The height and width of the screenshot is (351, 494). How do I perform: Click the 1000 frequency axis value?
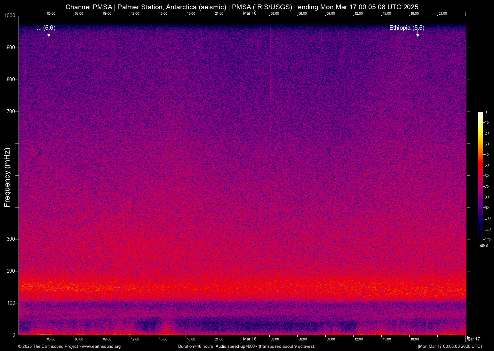(x=10, y=16)
